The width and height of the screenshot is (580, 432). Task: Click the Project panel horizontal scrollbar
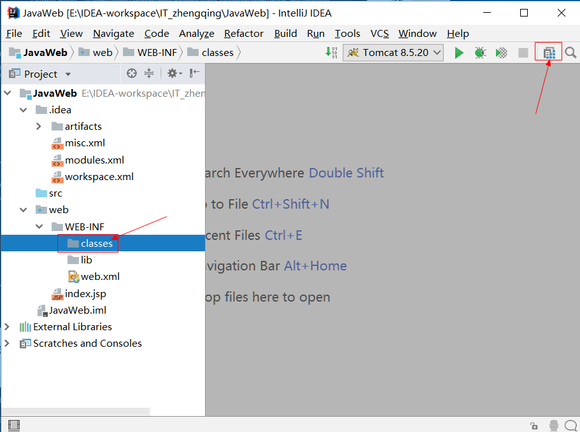[x=76, y=411]
